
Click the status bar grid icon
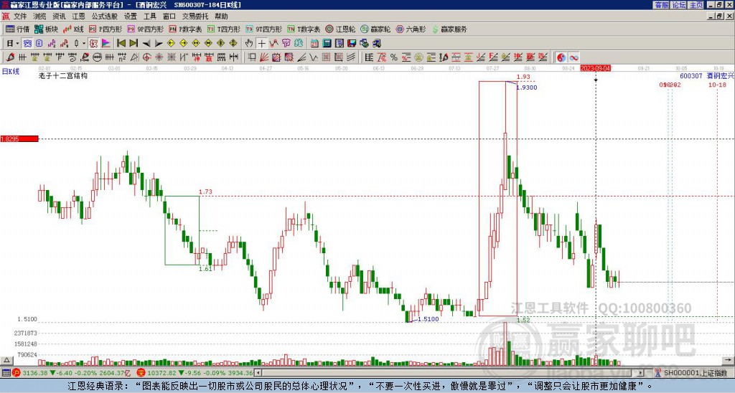pos(6,373)
